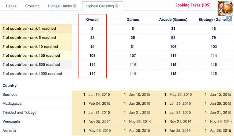Viewport: 234px width, 136px height.
Task: Click the '# of countries - rank 100 reached' row label
Action: [x=31, y=56]
